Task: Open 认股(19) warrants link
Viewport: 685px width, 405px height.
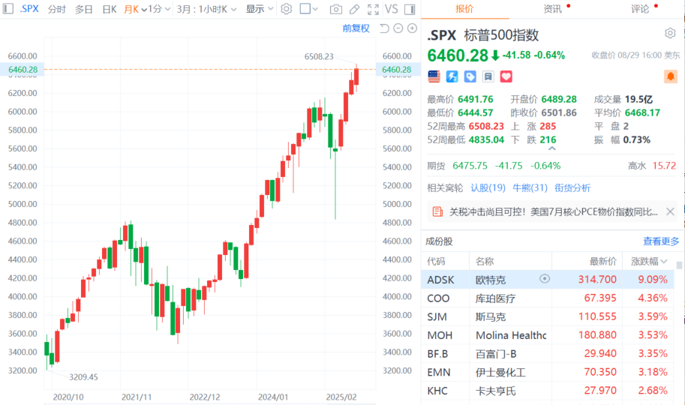Action: tap(488, 187)
